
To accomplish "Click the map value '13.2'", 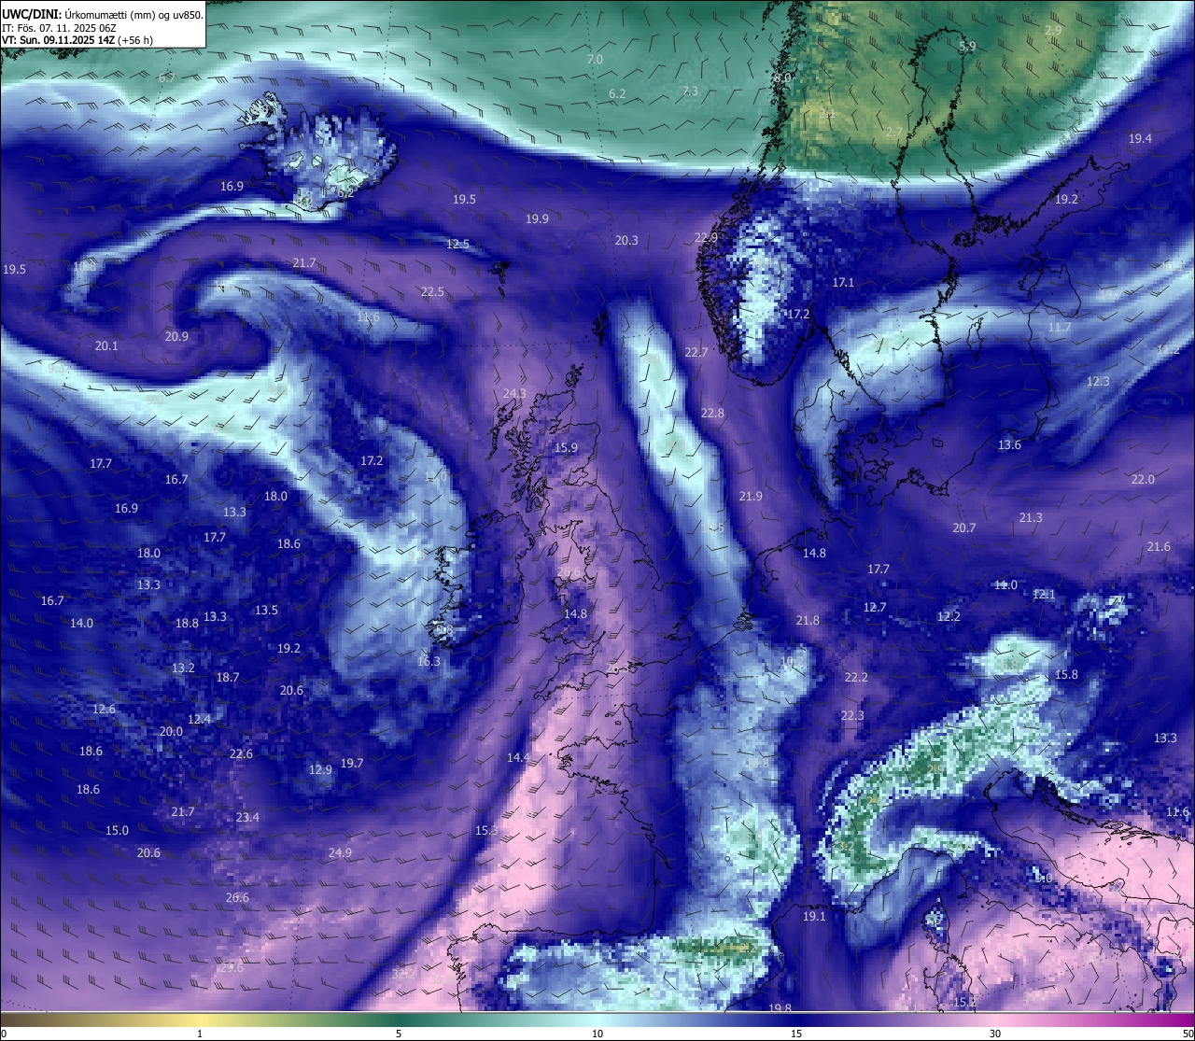I will point(183,668).
